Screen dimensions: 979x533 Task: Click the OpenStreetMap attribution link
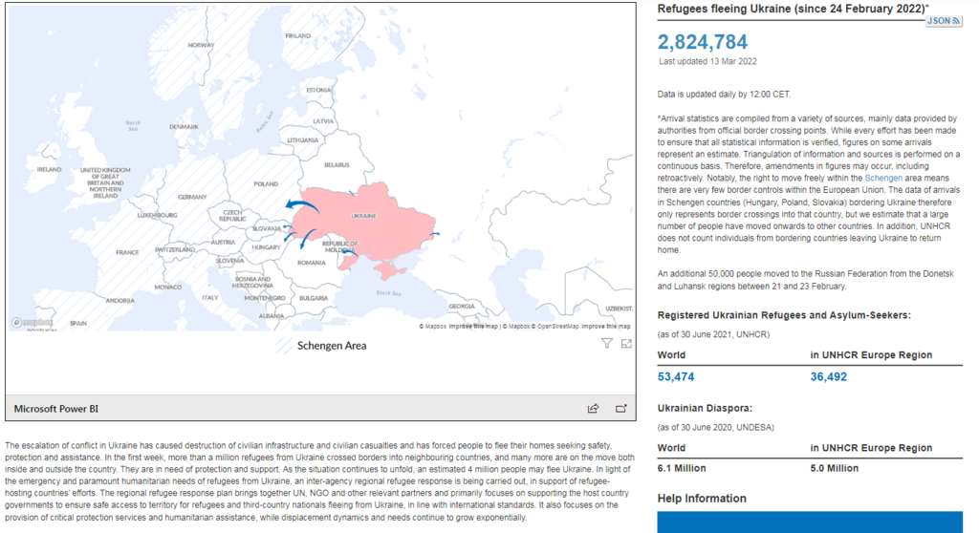557,327
